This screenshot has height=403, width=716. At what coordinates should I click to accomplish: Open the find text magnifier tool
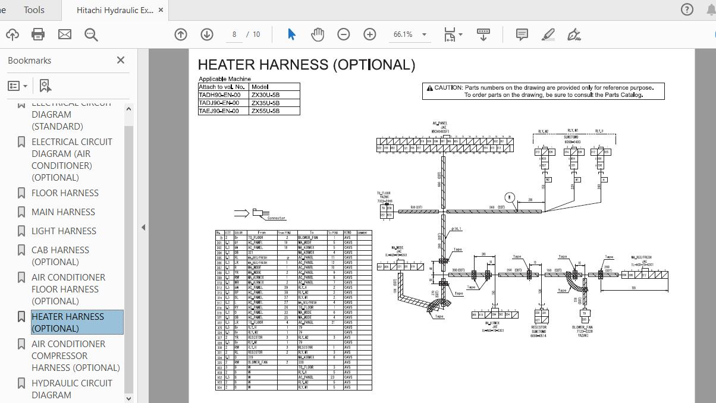pos(91,34)
